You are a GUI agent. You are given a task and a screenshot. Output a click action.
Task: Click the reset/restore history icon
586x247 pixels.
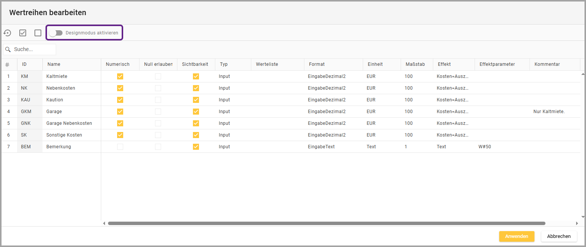click(7, 33)
